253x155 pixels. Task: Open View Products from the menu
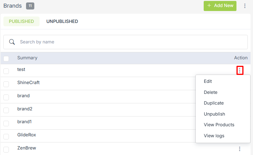[219, 125]
